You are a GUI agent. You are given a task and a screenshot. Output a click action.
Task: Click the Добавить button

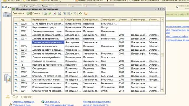tap(33, 14)
